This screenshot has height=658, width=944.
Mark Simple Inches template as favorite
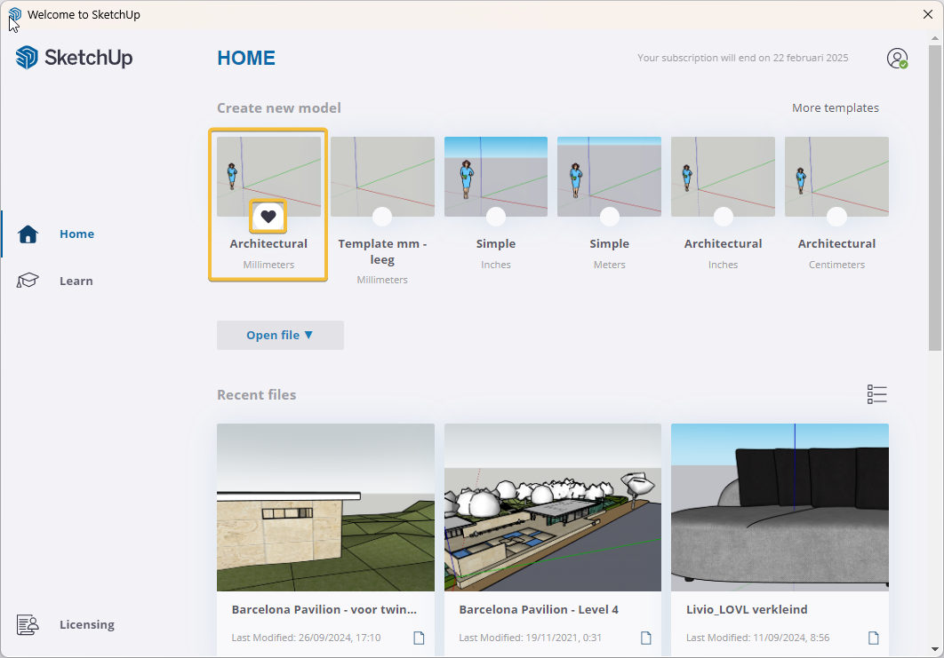(x=496, y=217)
